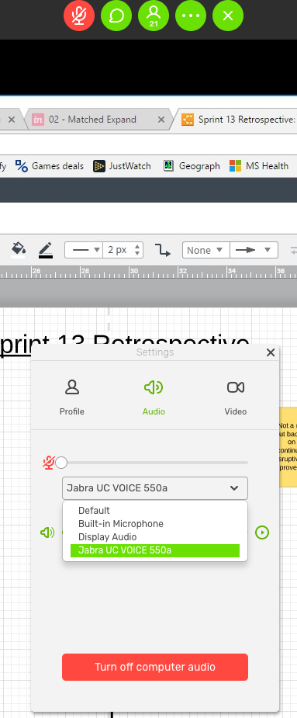This screenshot has width=297, height=718.
Task: Click the green speaker volume icon
Action: (47, 532)
